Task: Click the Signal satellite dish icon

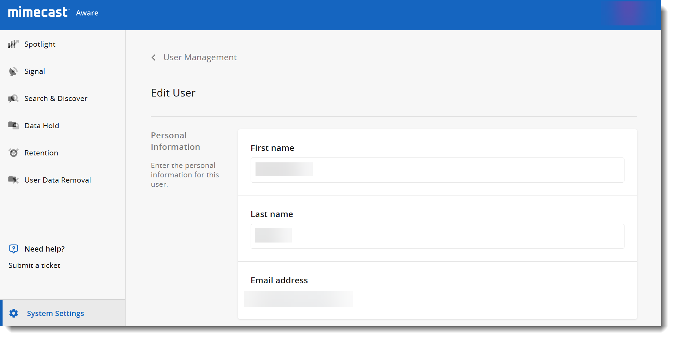Action: 13,71
